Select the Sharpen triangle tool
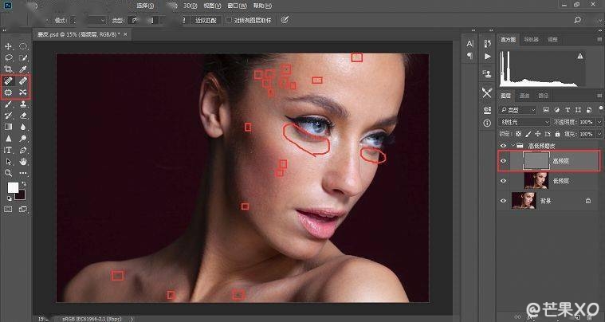This screenshot has width=605, height=322. [x=8, y=139]
